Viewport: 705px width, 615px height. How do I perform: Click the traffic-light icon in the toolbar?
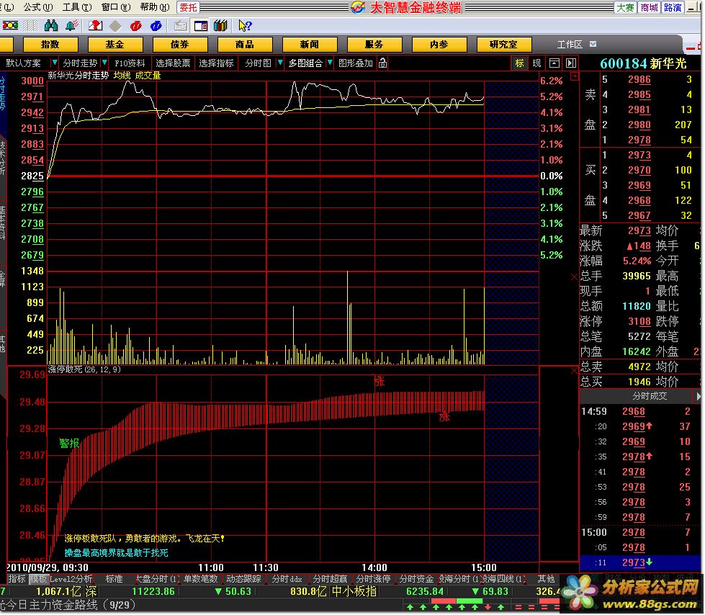coord(10,26)
